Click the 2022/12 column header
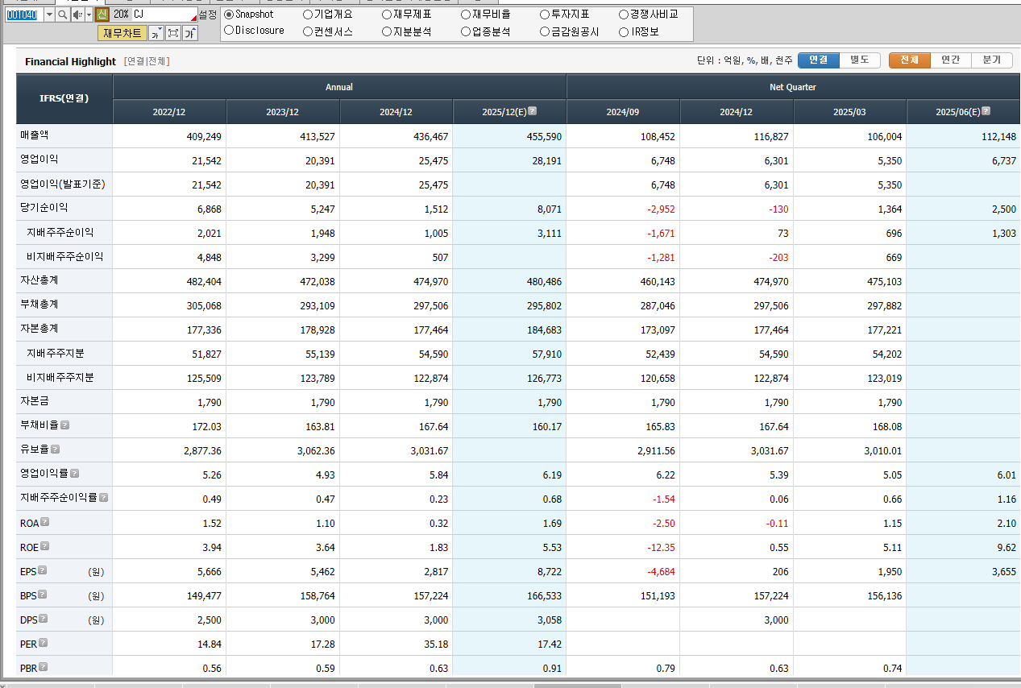Image resolution: width=1021 pixels, height=688 pixels. pyautogui.click(x=169, y=112)
